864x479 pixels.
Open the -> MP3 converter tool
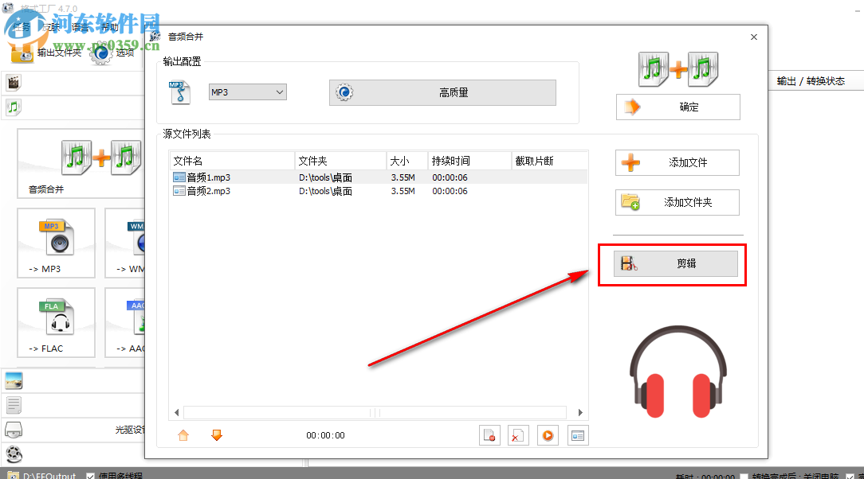[56, 243]
